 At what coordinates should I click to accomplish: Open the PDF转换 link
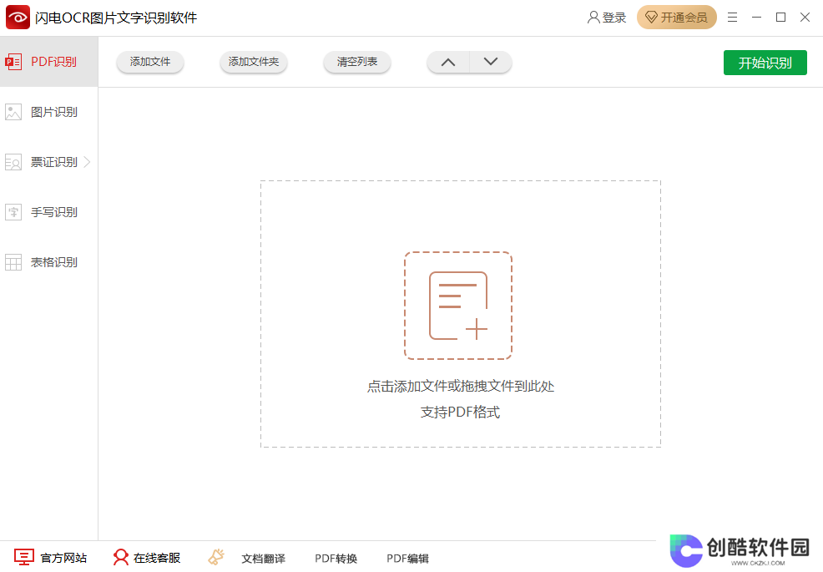[336, 559]
